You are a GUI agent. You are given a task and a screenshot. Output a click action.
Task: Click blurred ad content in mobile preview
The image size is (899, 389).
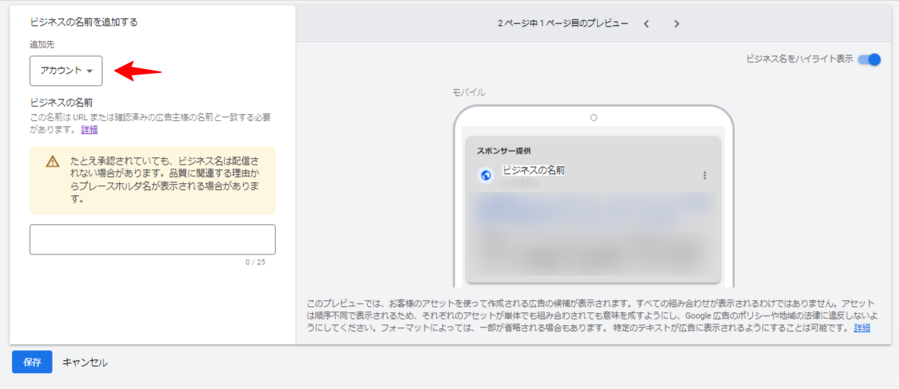click(593, 236)
